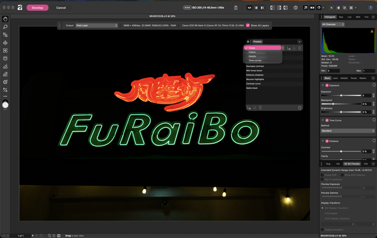Click the show clipped highlights icon
Viewport: 377px width, 238px height.
click(331, 8)
